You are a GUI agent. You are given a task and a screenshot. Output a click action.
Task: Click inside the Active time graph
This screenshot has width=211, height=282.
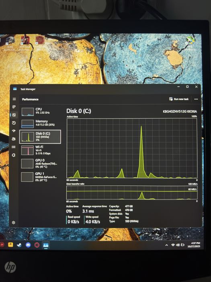[x=132, y=148]
